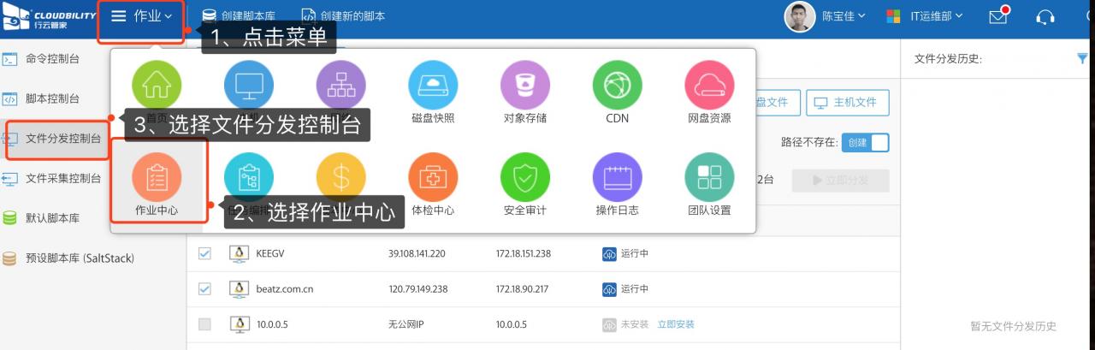Select the 作业中心 job center icon
Screen dimensions: 1095x350
[157, 179]
